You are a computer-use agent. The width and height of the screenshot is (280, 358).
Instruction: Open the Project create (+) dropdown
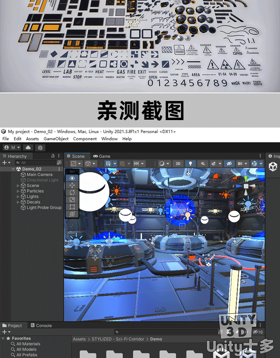(6, 332)
